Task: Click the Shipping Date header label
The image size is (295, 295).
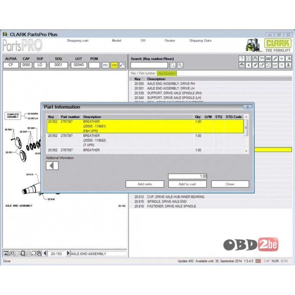Action: 200,40
